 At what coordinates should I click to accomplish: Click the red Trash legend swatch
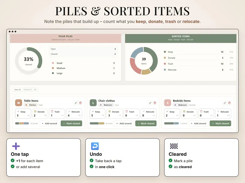point(165,64)
